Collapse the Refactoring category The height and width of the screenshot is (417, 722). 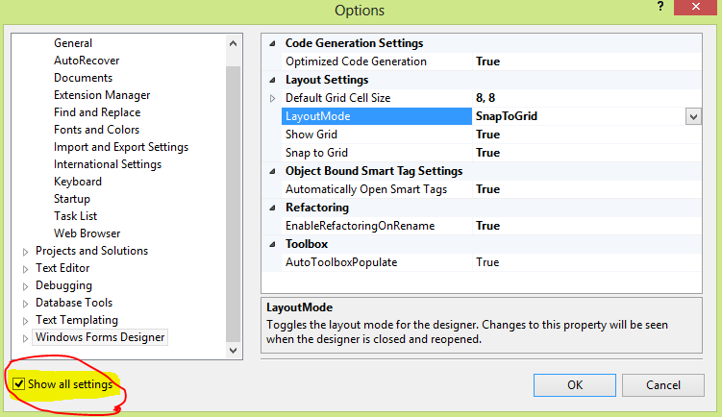272,208
